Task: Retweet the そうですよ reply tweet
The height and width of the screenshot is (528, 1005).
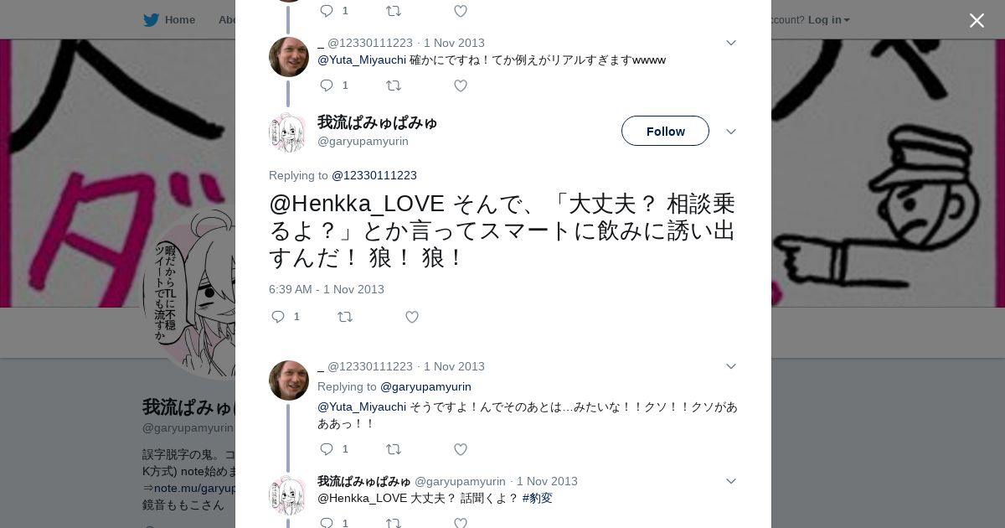Action: coord(394,449)
